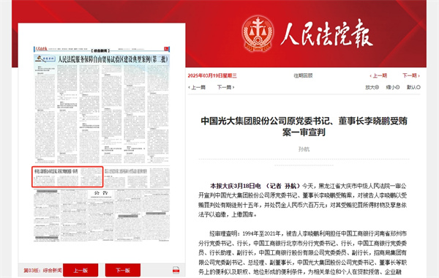
Task: Click the 人民法院报 emblem logo
Action: 258,34
